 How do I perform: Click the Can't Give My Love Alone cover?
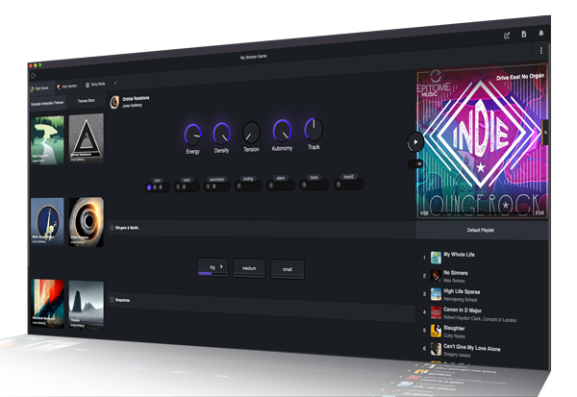[436, 349]
